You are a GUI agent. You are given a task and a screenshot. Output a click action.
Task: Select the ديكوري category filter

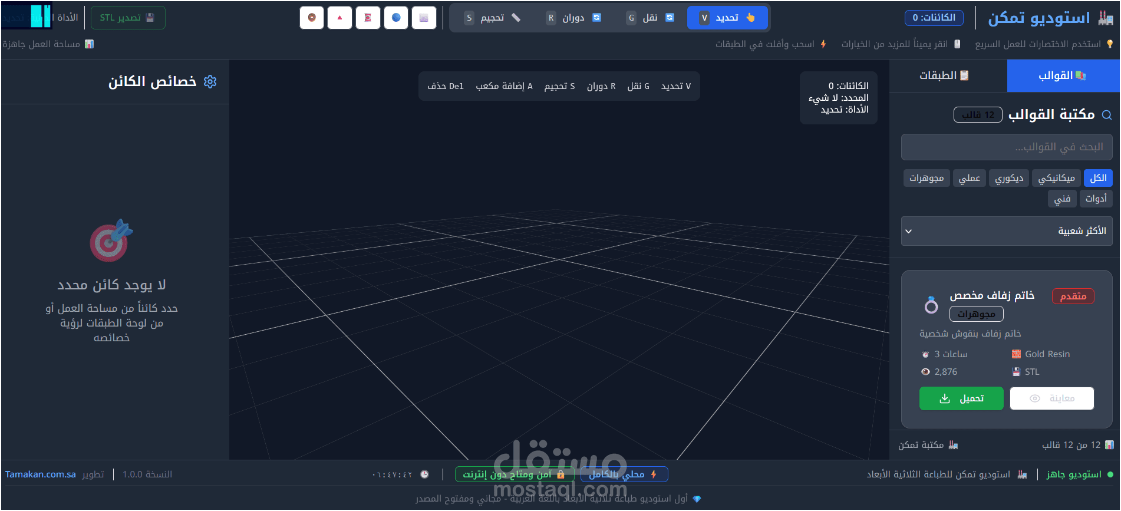tap(1009, 178)
